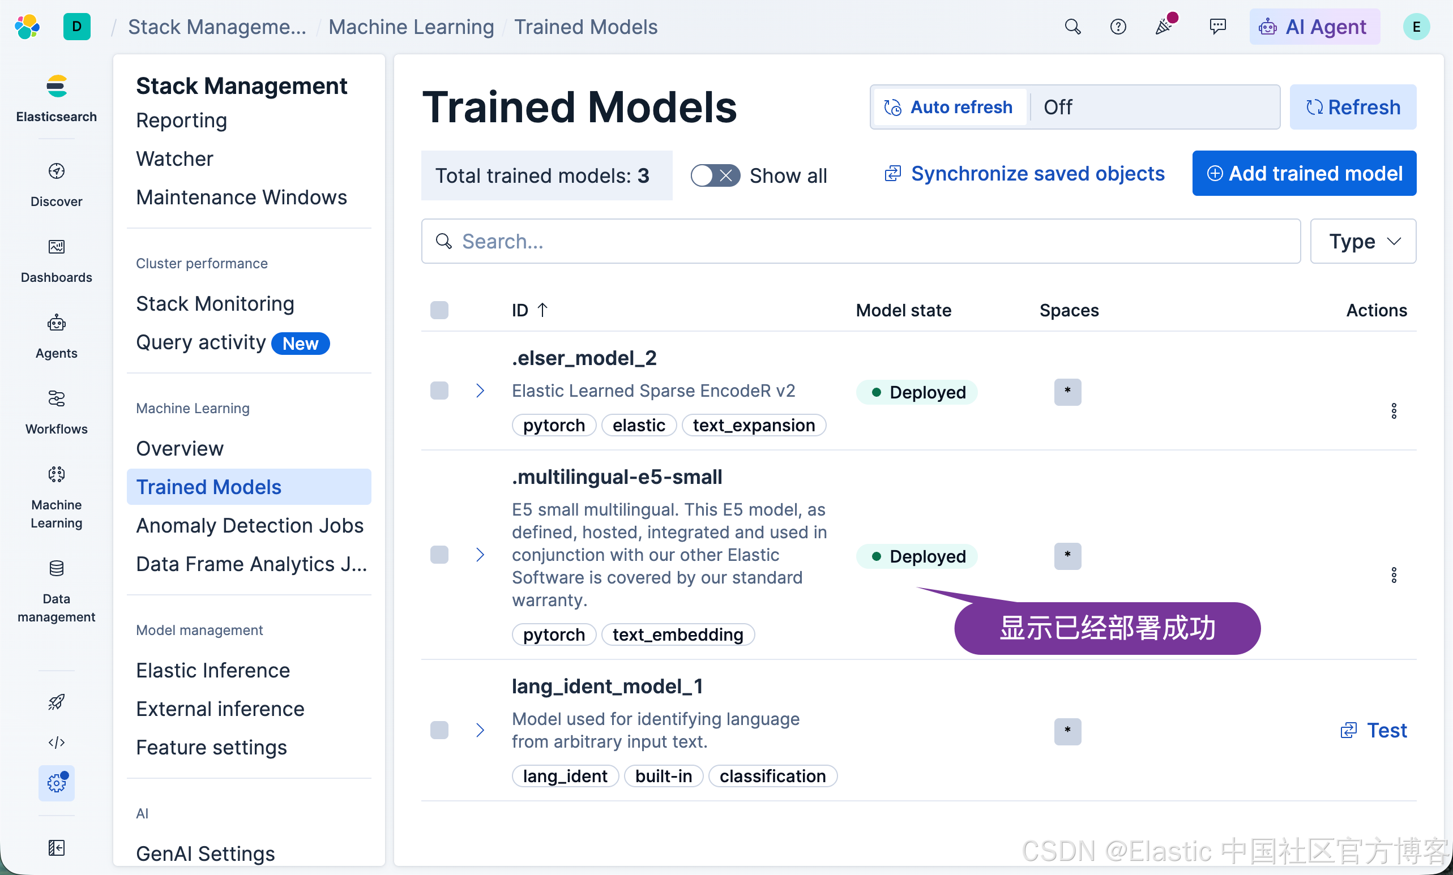Tick the select-all models checkbox
Viewport: 1453px width, 875px height.
(x=439, y=310)
